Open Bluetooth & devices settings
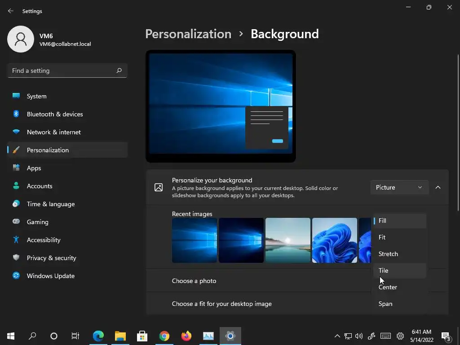The image size is (460, 345). point(67,114)
